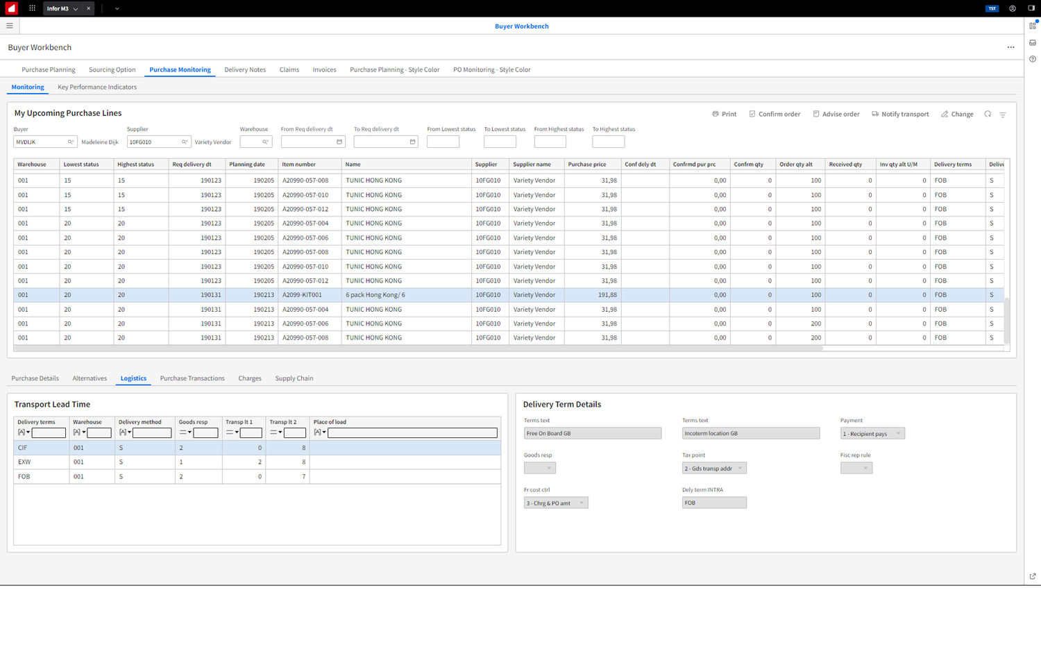Click the inbox icon on the right sidebar
Viewport: 1041px width, 665px height.
[1033, 42]
